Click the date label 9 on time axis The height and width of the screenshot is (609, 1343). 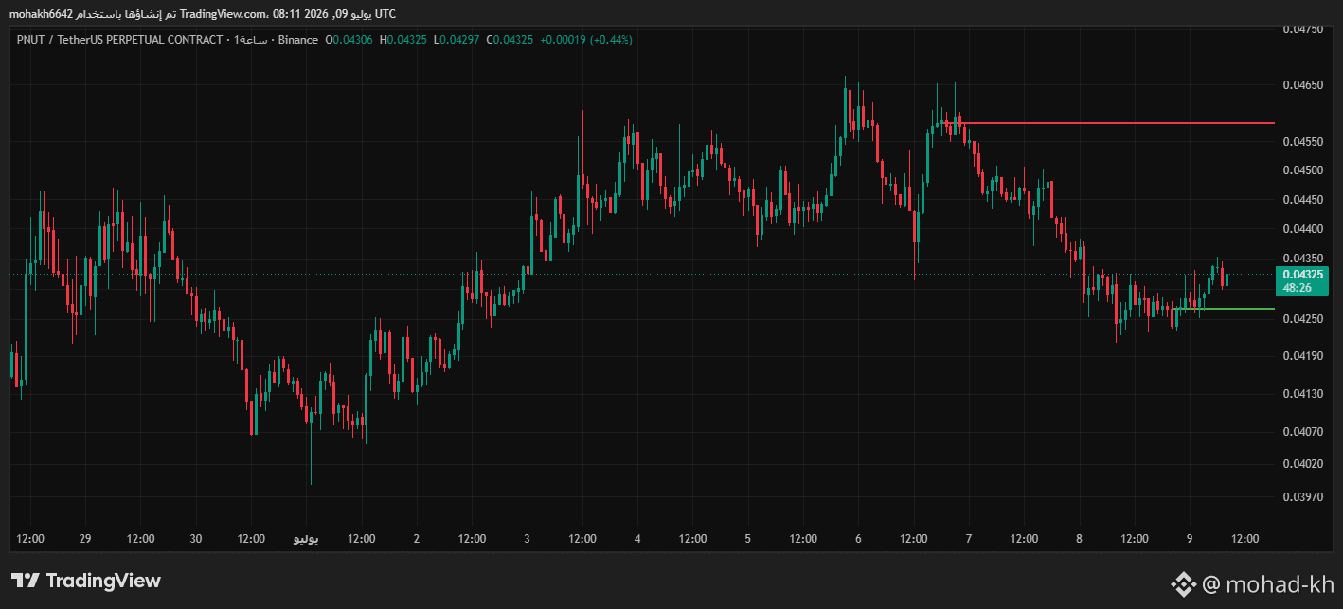(x=1190, y=539)
